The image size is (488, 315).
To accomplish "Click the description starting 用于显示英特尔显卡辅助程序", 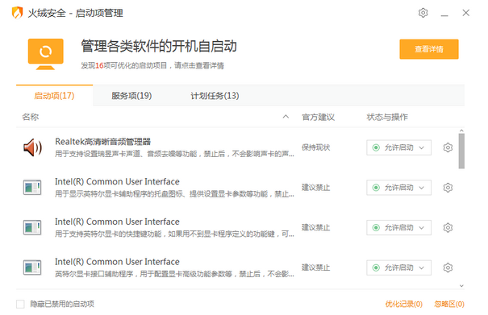I will (x=174, y=194).
